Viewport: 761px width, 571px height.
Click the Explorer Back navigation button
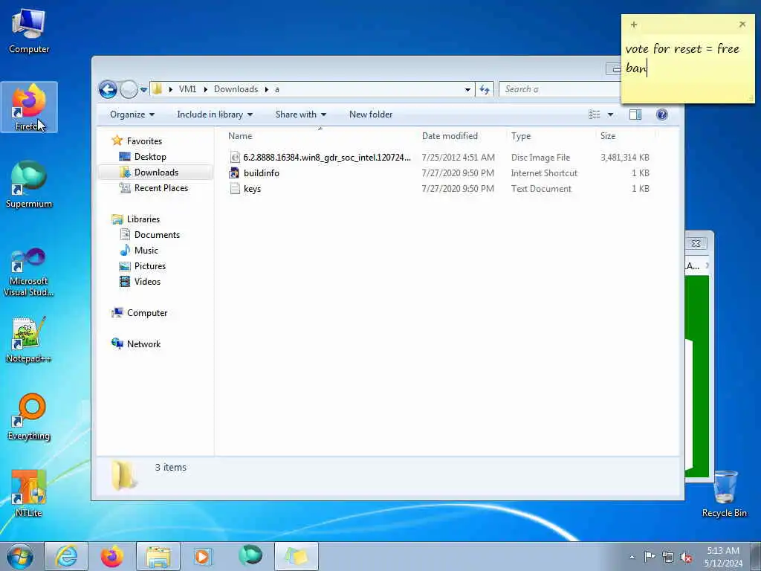pyautogui.click(x=108, y=89)
